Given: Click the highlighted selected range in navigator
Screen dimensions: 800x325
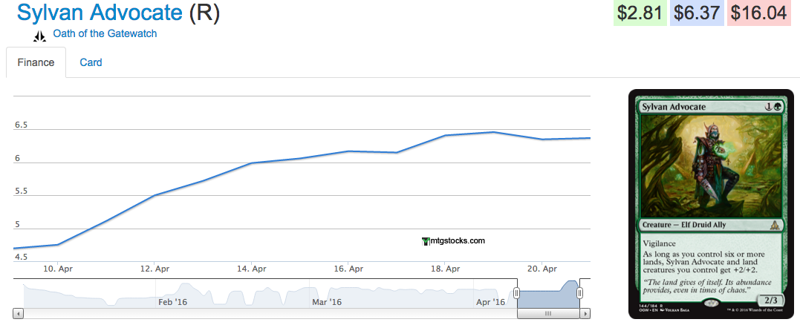Looking at the screenshot, I should click(x=547, y=295).
